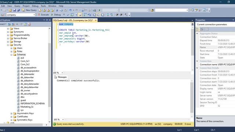Expand the Users folder node
This screenshot has height=132, width=235.
[11, 48]
